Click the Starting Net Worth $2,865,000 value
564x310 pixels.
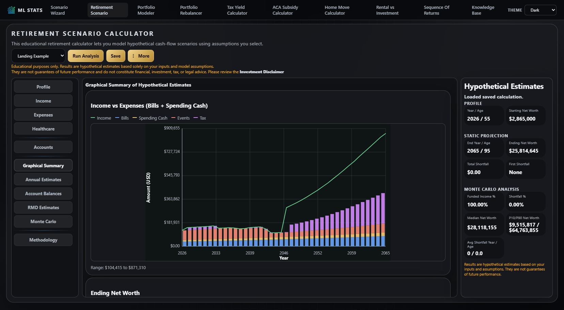pos(522,119)
